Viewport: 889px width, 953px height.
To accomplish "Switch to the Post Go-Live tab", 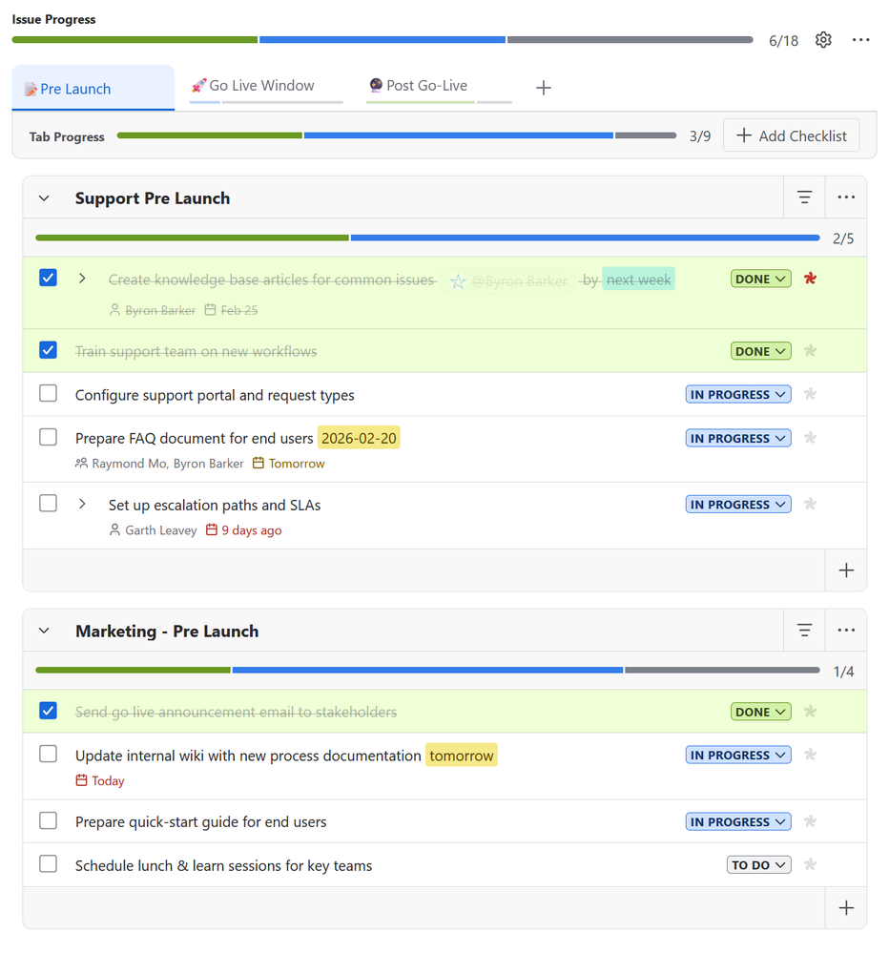I will tap(439, 86).
